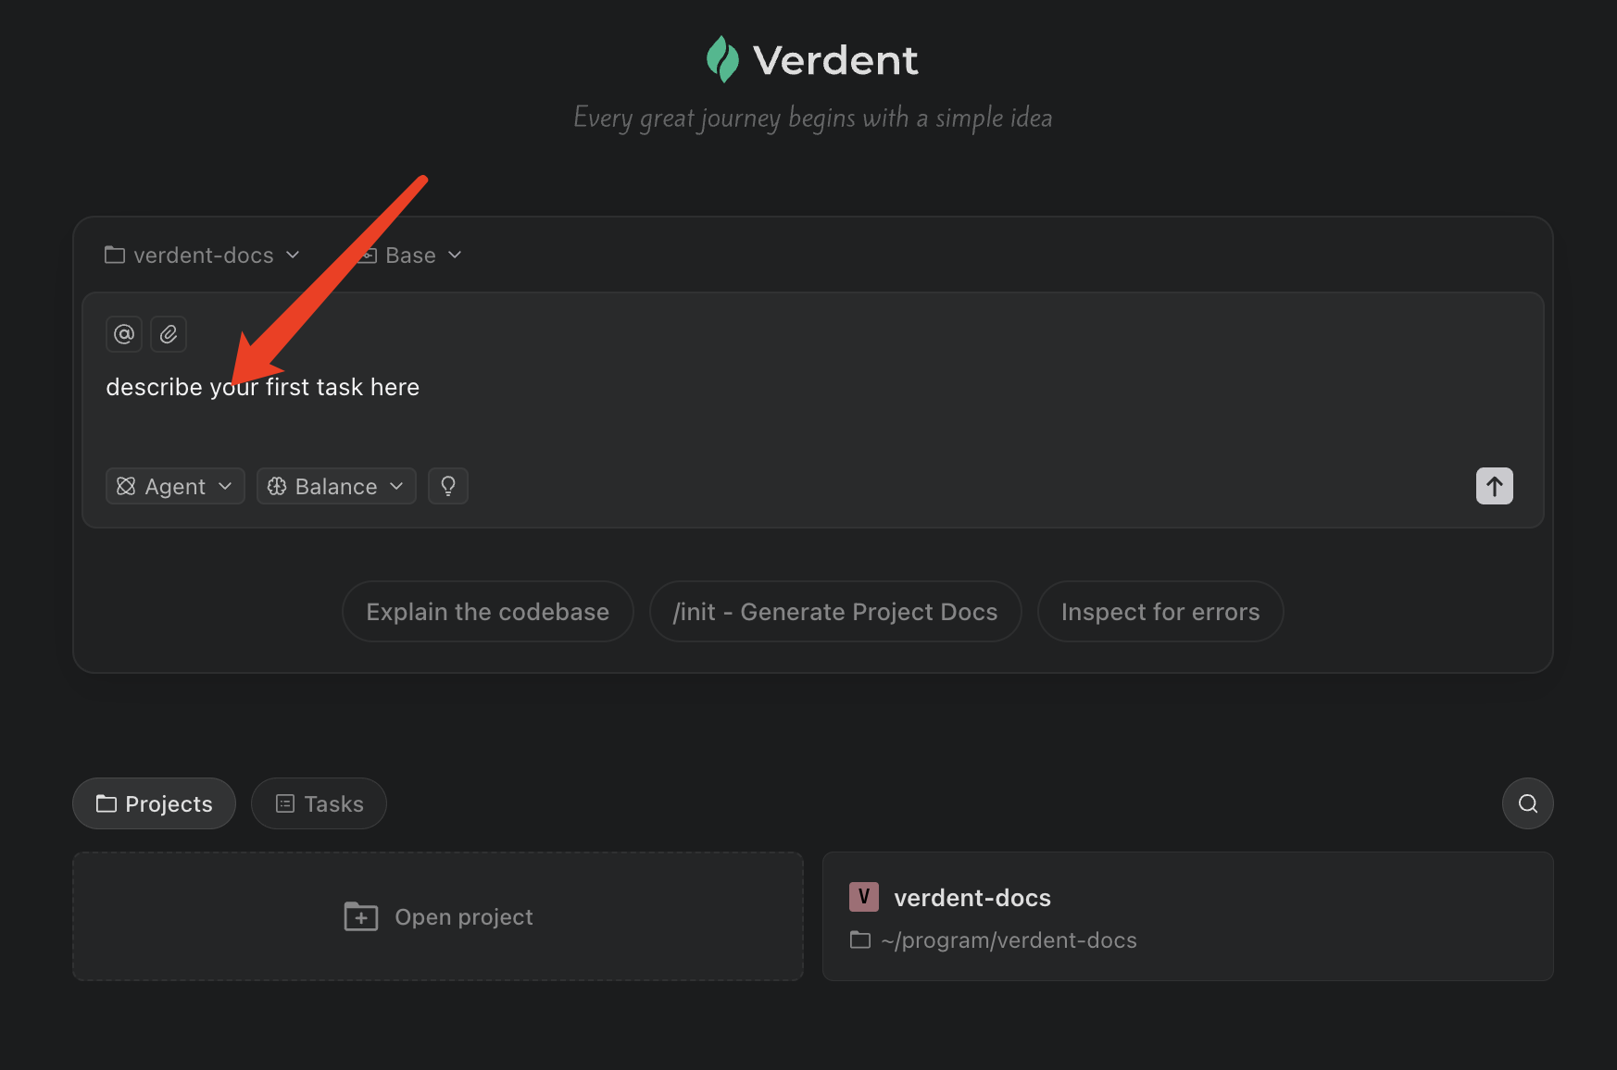Screen dimensions: 1617x1070
Task: Toggle the lightbulb thinking icon
Action: click(x=448, y=486)
